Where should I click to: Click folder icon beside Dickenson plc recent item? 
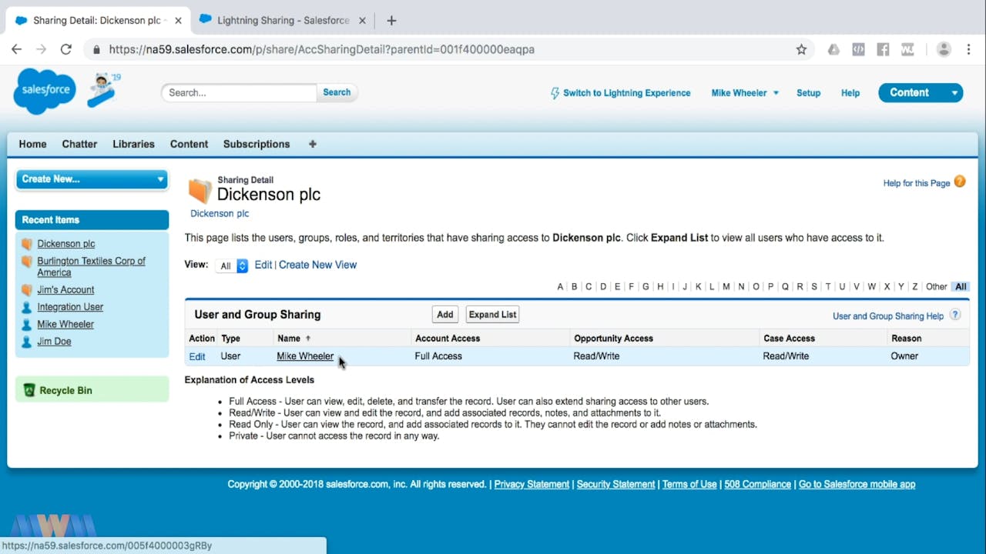27,244
